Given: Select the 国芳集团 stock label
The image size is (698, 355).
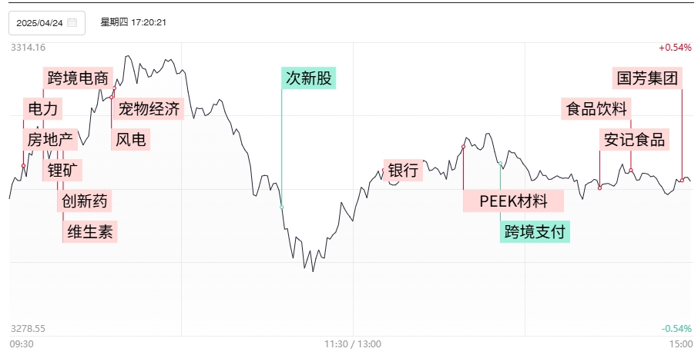Looking at the screenshot, I should [647, 78].
